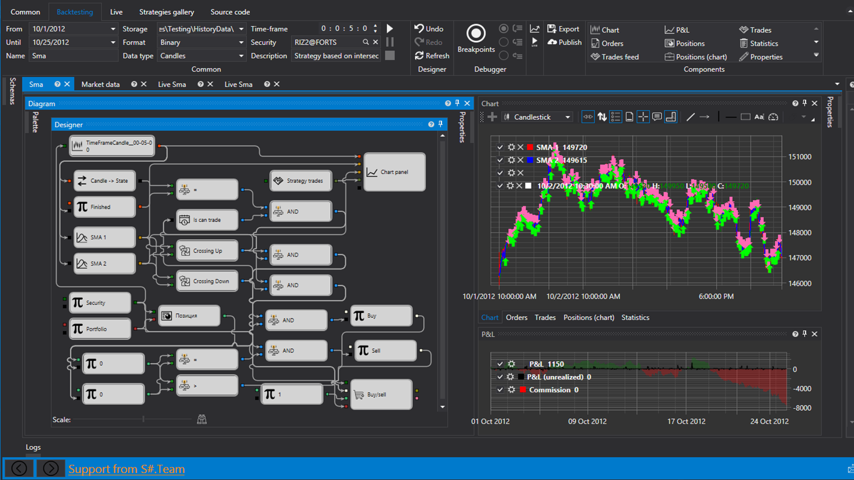Switch to the Common ribbon tab
854x480 pixels.
click(x=25, y=12)
